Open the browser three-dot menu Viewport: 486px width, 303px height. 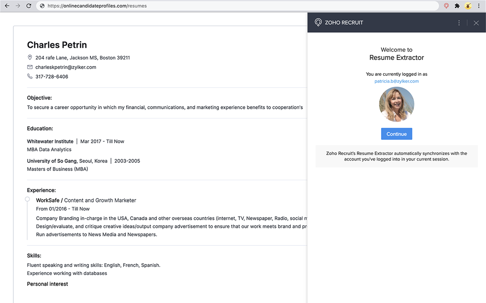pos(479,6)
